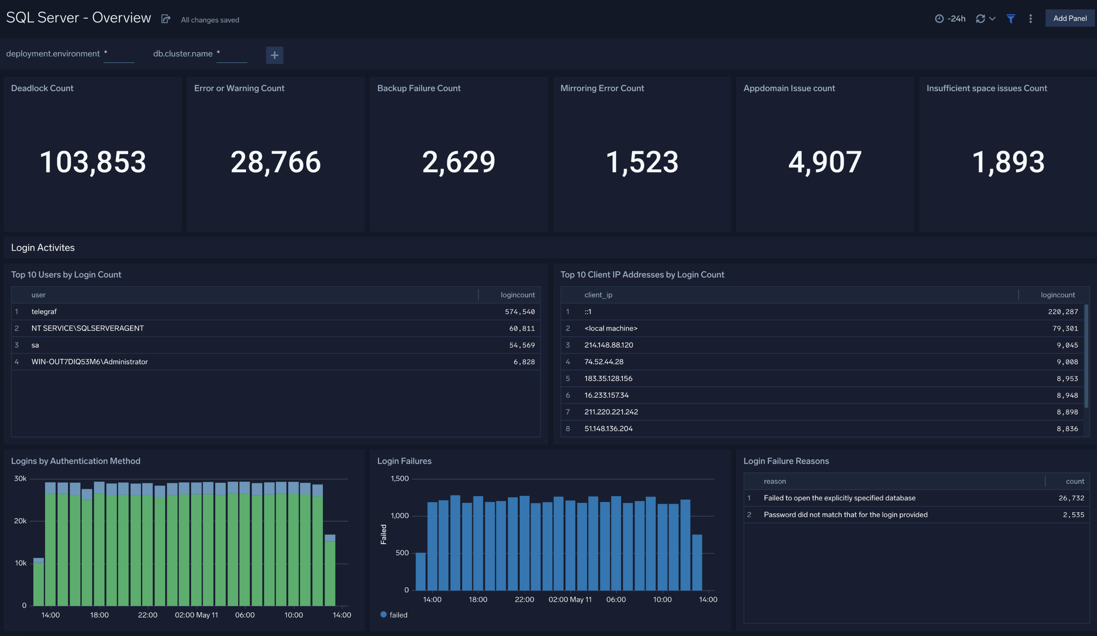Click the Top 10 Client IP Addresses title

pos(642,275)
